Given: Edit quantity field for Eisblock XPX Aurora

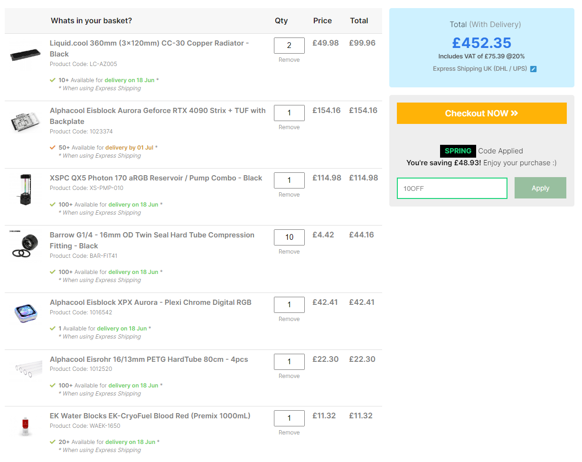Looking at the screenshot, I should (x=289, y=305).
